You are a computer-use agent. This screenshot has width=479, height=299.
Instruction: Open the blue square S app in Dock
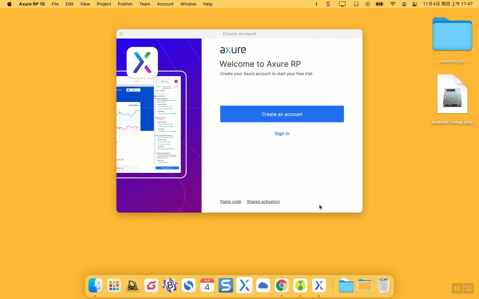point(226,285)
